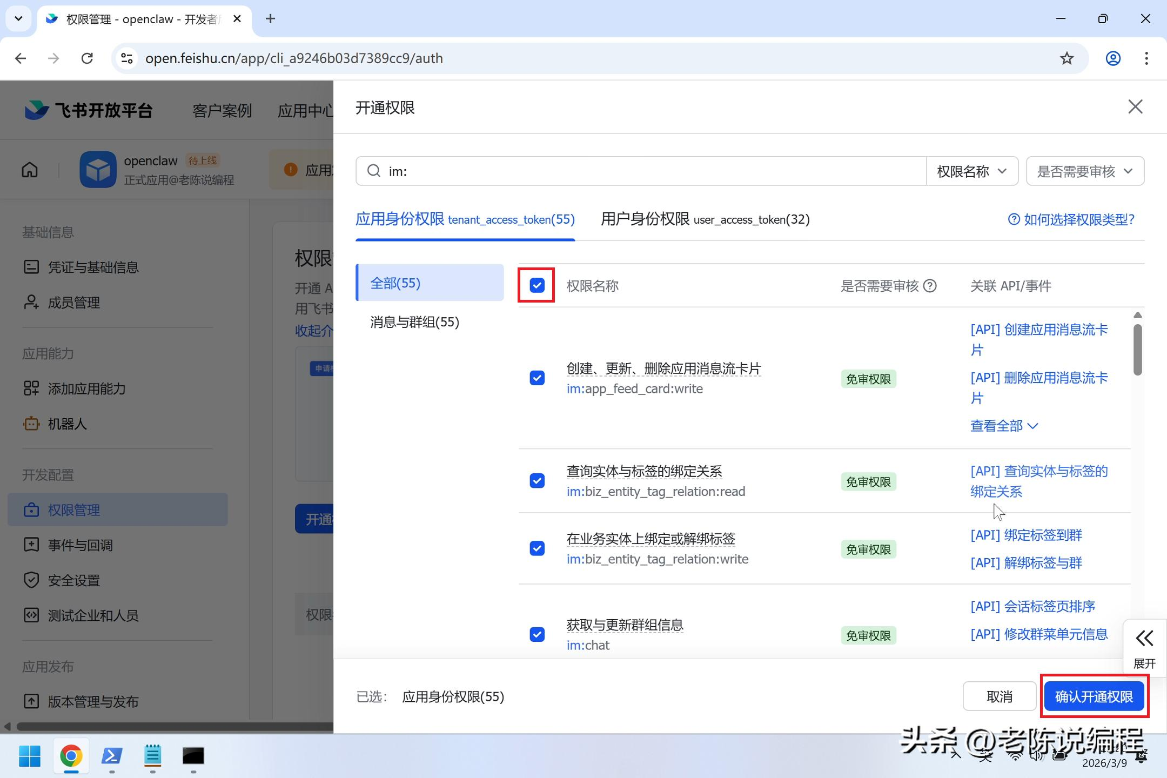Bookmark this page with the star icon
This screenshot has width=1167, height=778.
1067,58
